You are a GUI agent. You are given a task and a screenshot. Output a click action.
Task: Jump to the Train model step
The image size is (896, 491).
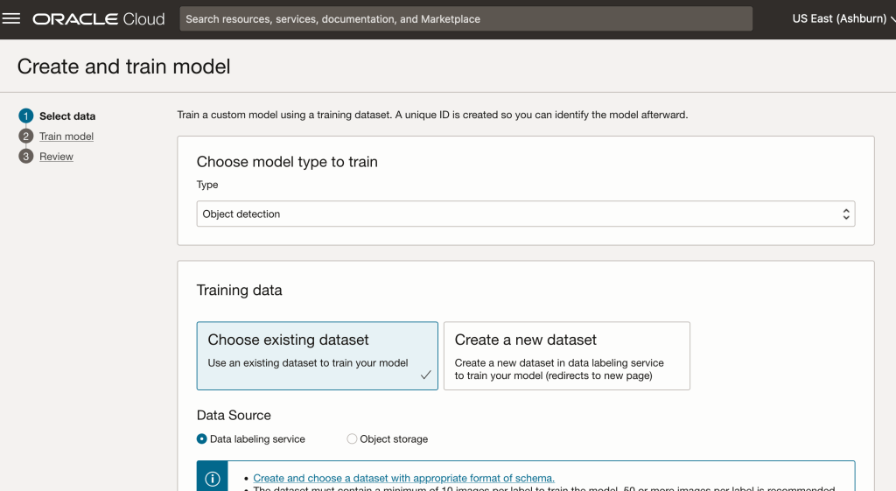click(x=66, y=137)
